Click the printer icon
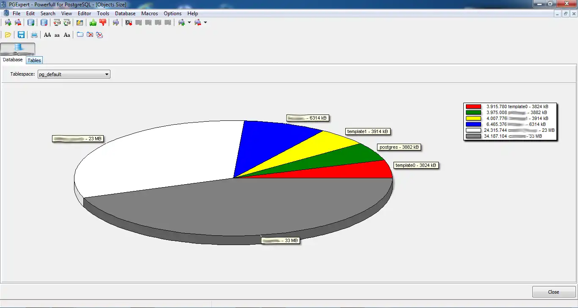 34,35
